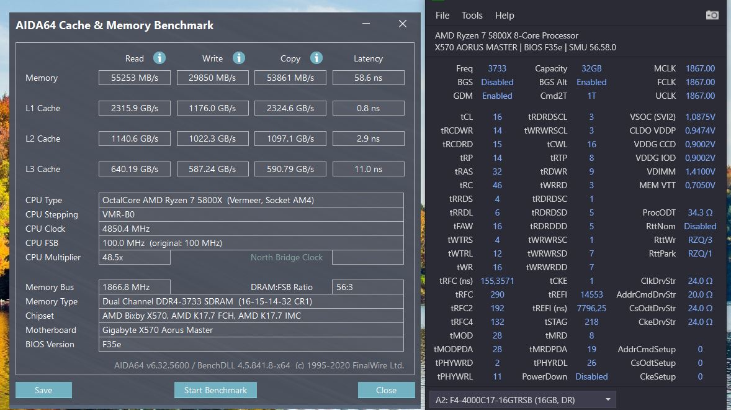Click the GDM Enabled value
Screen dimensions: 731x410
point(497,96)
